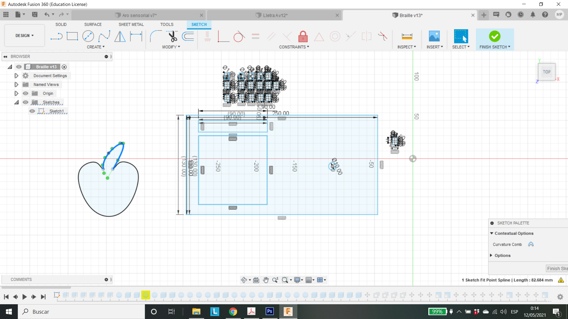This screenshot has width=568, height=319.
Task: Switch to the TOOLS tab
Action: (167, 25)
